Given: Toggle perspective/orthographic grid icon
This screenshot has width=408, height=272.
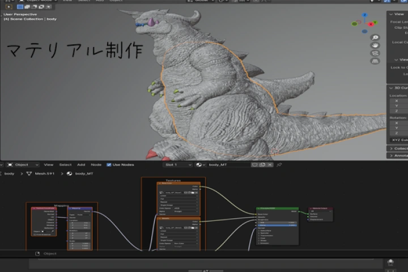Looking at the screenshot, I should pyautogui.click(x=375, y=61).
